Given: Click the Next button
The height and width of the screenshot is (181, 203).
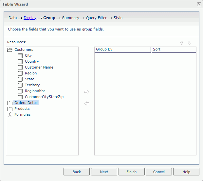Looking at the screenshot, I should click(104, 172).
